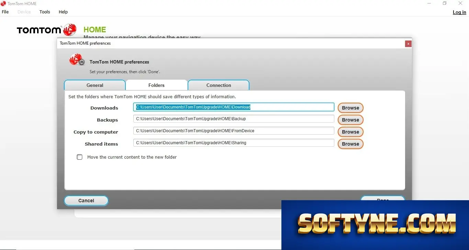Open the Connection tab

point(219,85)
